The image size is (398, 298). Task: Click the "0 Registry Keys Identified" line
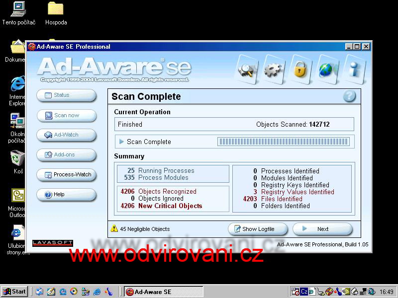coord(291,185)
